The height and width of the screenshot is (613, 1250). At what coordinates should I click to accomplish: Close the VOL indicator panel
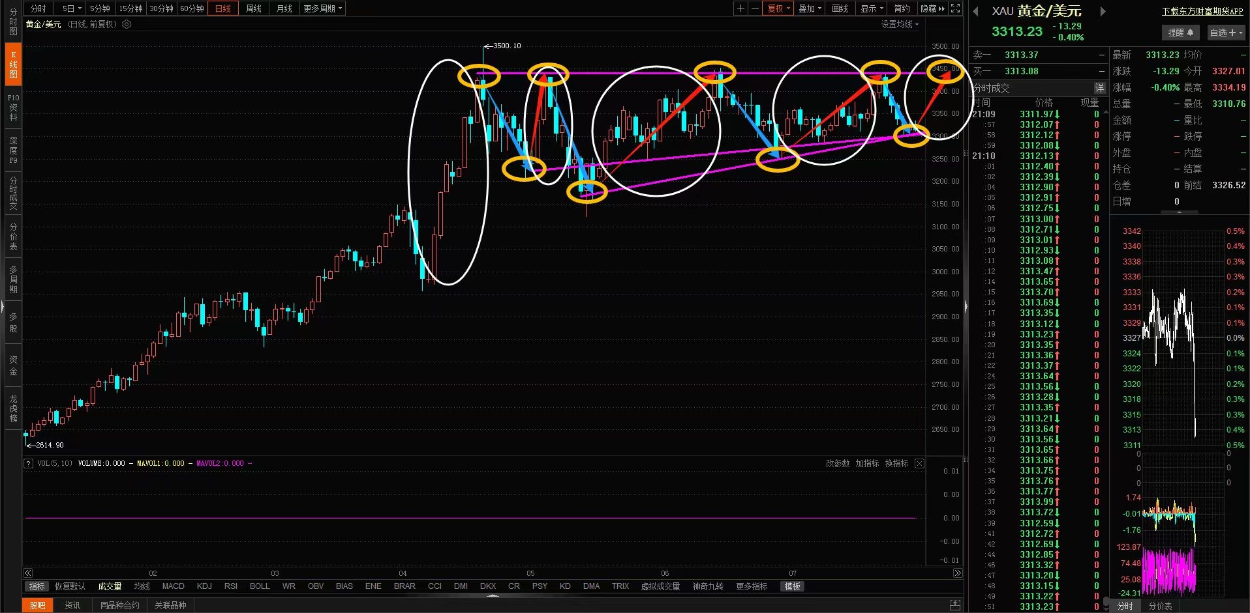point(919,463)
